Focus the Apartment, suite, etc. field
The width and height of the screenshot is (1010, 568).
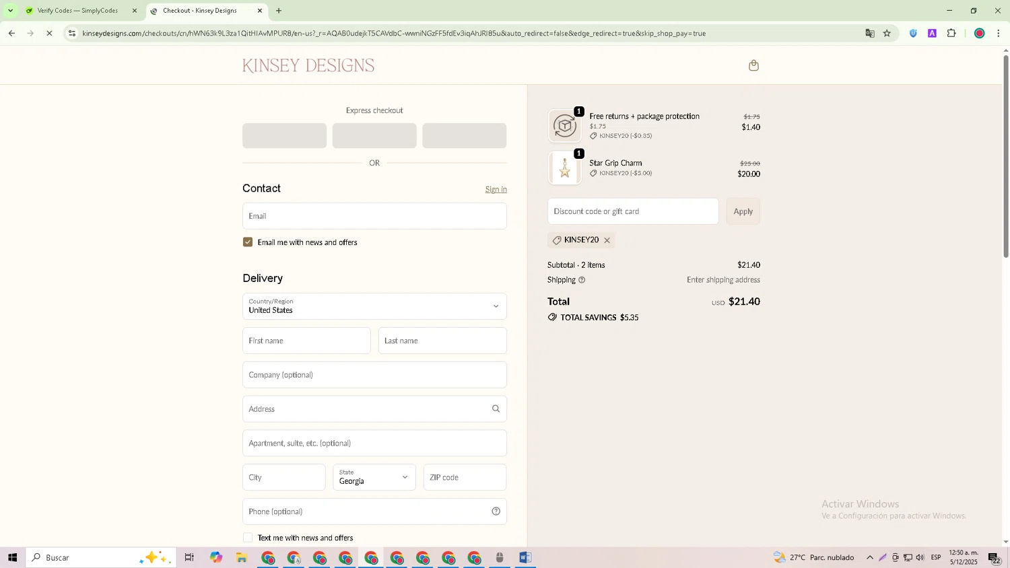tap(374, 443)
